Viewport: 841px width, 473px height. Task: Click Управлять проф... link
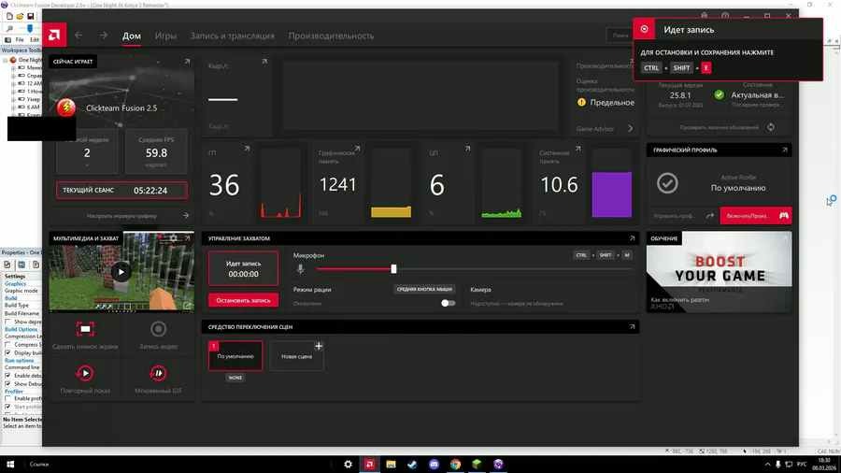pyautogui.click(x=675, y=216)
